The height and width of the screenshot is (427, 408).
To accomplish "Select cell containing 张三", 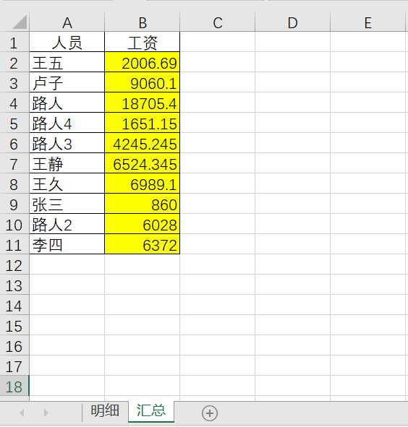I will pyautogui.click(x=67, y=204).
